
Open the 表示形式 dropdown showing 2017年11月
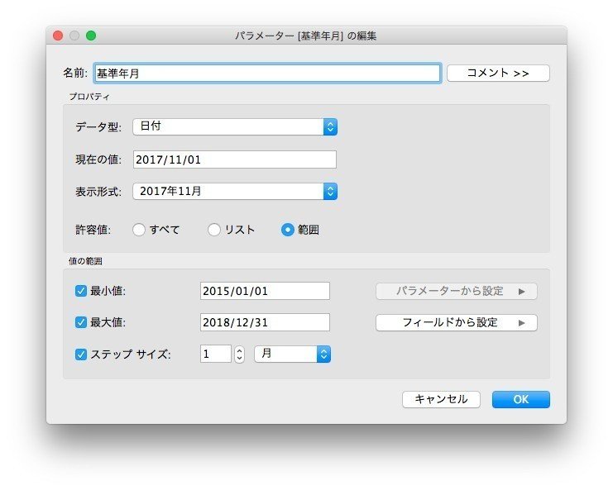point(235,192)
